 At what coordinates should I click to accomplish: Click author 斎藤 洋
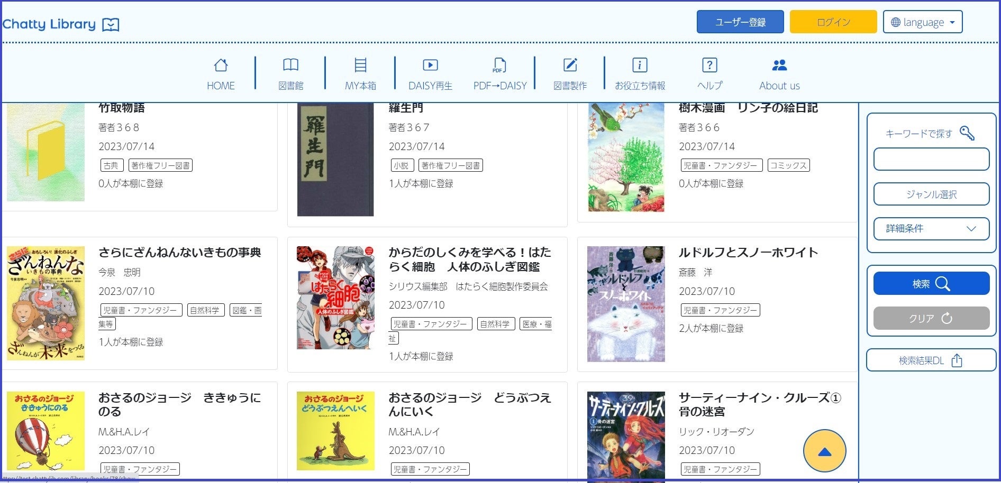(x=696, y=272)
